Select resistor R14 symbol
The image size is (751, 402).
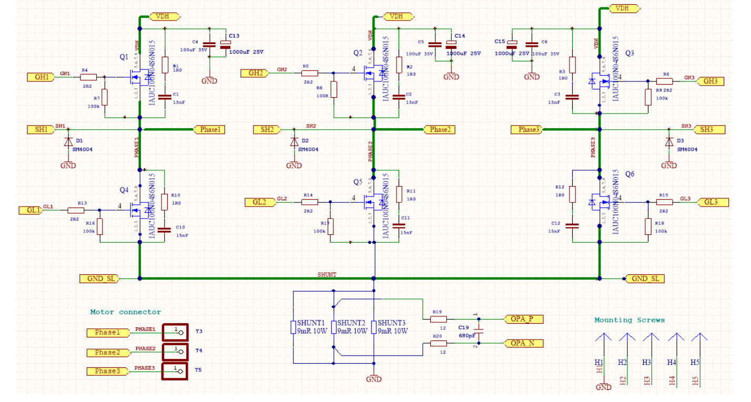tap(310, 202)
